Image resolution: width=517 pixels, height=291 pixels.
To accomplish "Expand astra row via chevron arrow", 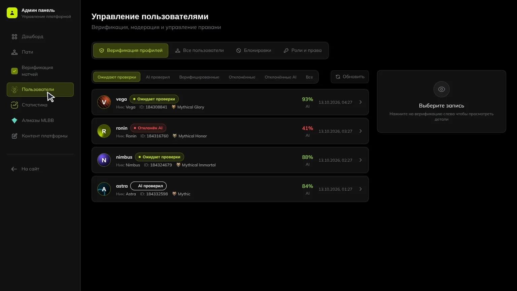I will (x=360, y=189).
